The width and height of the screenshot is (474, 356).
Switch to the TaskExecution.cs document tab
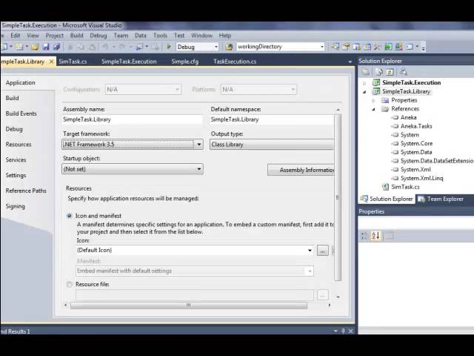tap(235, 62)
